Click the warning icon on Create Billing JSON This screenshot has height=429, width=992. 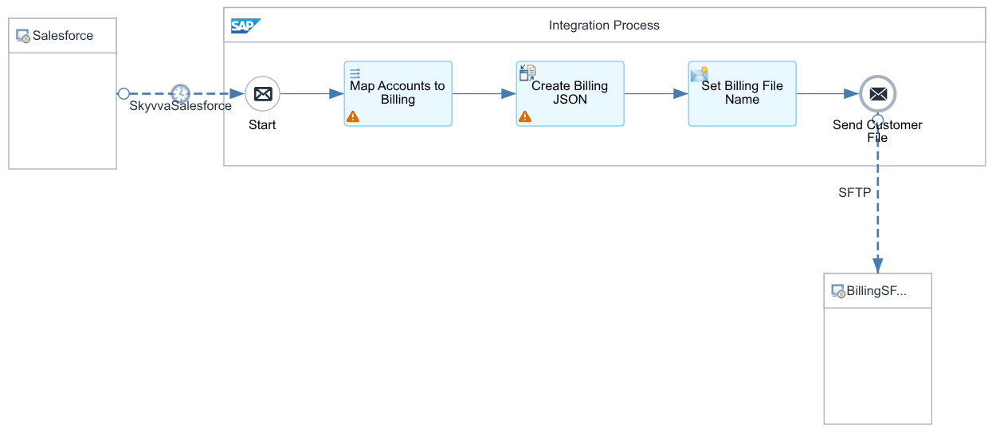(x=525, y=116)
